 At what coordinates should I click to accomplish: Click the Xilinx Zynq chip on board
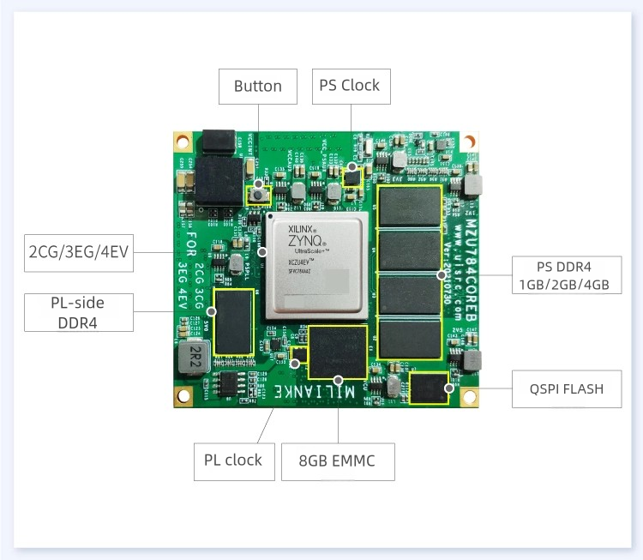coord(317,265)
